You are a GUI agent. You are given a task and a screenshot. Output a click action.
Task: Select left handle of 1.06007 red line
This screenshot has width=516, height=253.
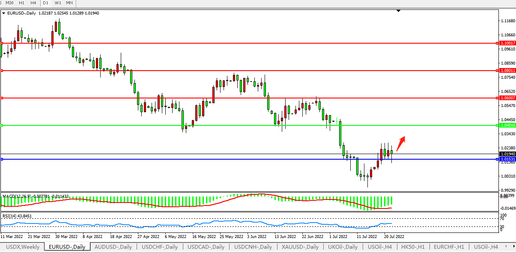[x=2, y=98]
